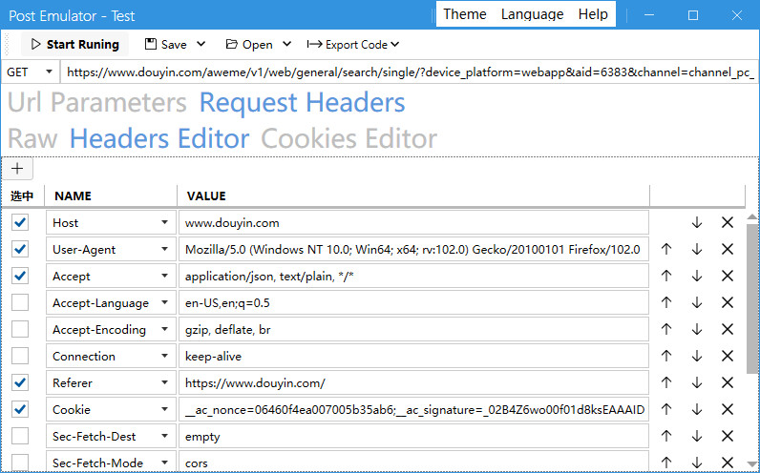The width and height of the screenshot is (760, 473).
Task: Expand the Save dropdown arrow
Action: pos(201,44)
